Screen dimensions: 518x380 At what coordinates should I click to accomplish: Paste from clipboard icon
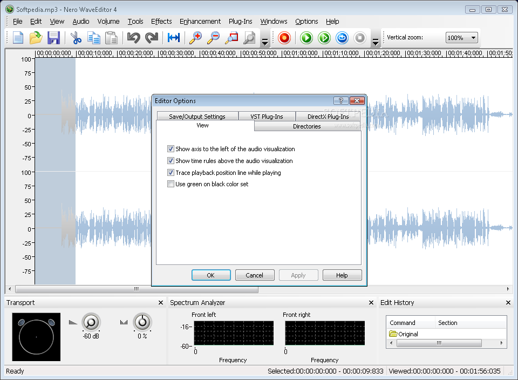point(111,38)
